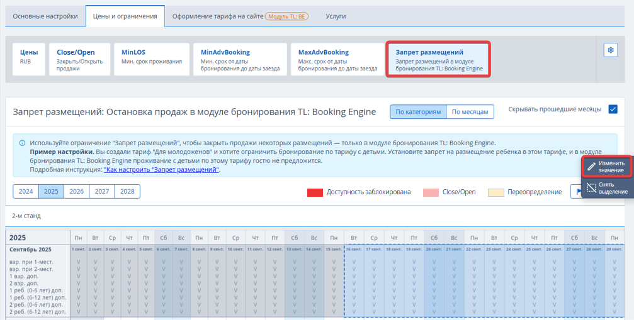Uncheck the Скрывать прошедшие месяцы checkbox

tap(613, 109)
